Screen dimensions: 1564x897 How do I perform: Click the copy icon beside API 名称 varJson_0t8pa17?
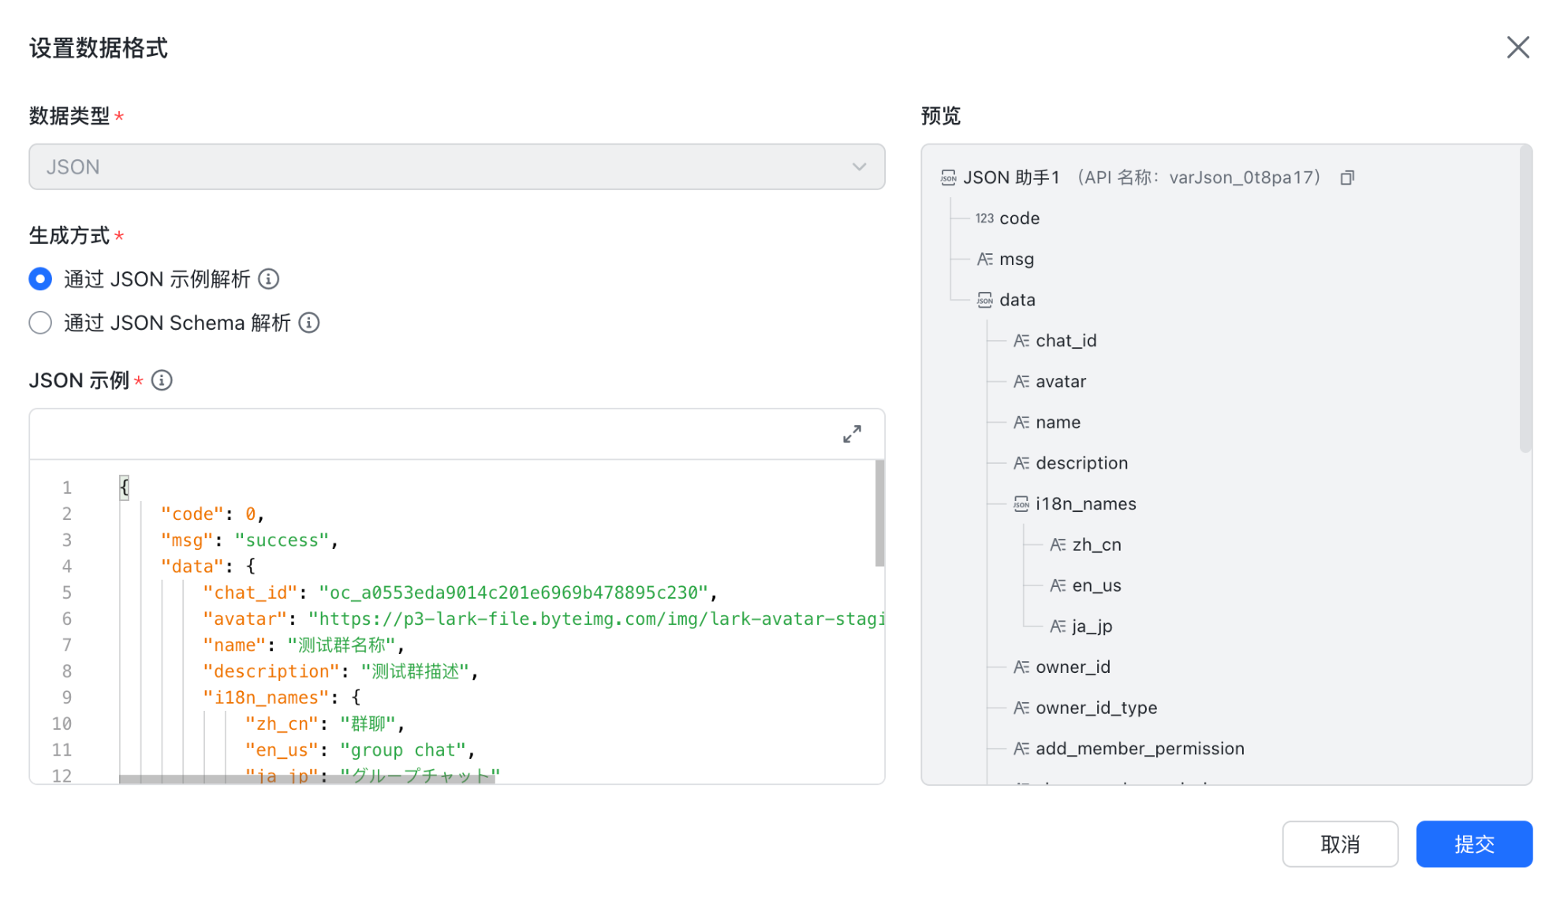click(1346, 177)
